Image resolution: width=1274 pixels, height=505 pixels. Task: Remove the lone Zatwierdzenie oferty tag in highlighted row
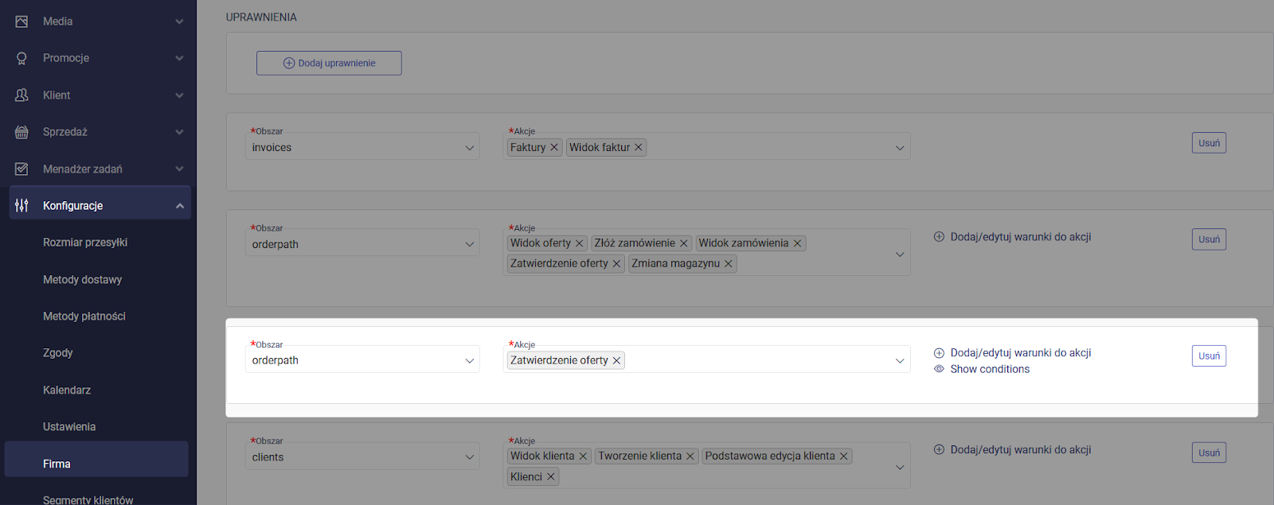[x=616, y=360]
